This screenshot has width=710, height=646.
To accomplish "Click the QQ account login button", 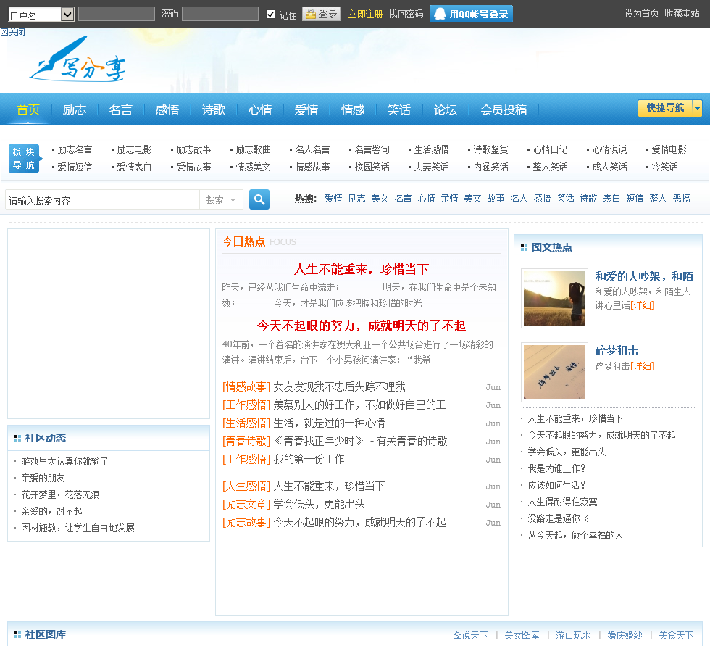I will click(471, 14).
